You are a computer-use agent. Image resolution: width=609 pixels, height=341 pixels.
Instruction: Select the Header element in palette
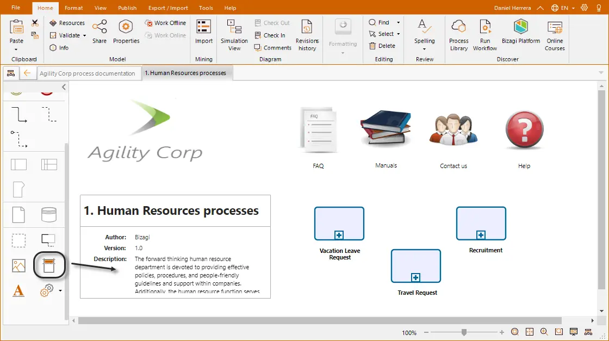[x=49, y=265]
